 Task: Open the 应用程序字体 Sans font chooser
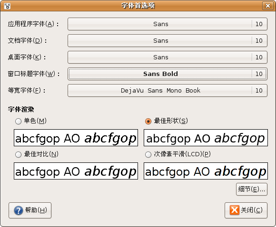pyautogui.click(x=168, y=24)
